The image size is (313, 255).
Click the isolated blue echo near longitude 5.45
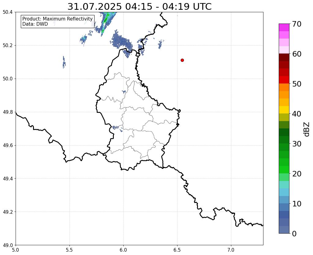[64, 62]
